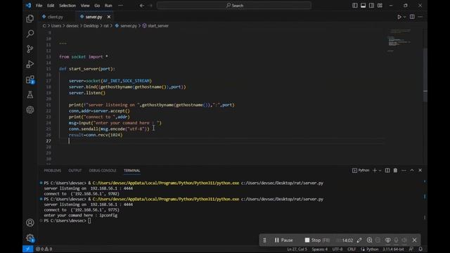The height and width of the screenshot is (253, 450).
Task: Select the Python terminal profile label
Action: click(361, 170)
